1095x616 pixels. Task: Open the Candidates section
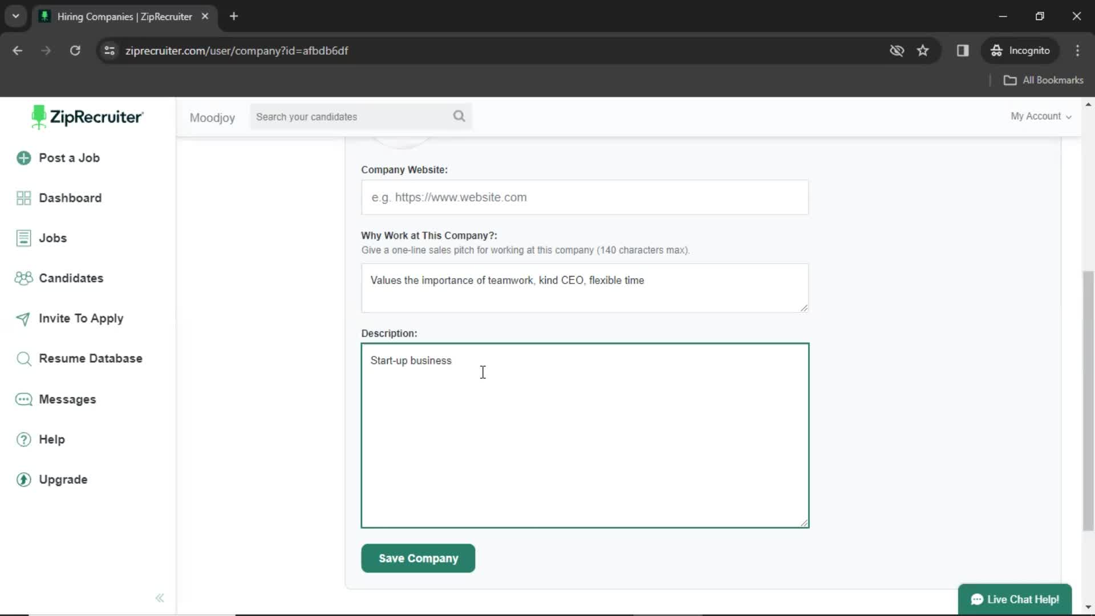(x=71, y=278)
